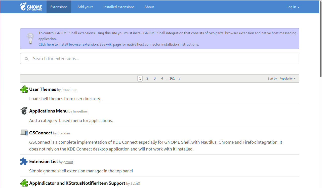Click the lightbulb icon in notice banner
Image resolution: width=322 pixels, height=188 pixels.
click(x=30, y=39)
